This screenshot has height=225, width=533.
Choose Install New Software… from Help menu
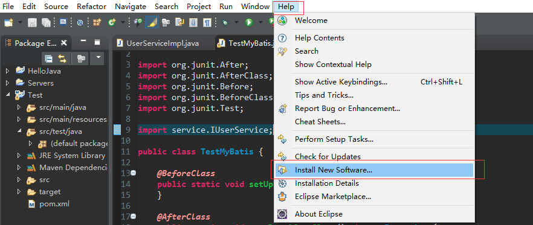click(374, 170)
